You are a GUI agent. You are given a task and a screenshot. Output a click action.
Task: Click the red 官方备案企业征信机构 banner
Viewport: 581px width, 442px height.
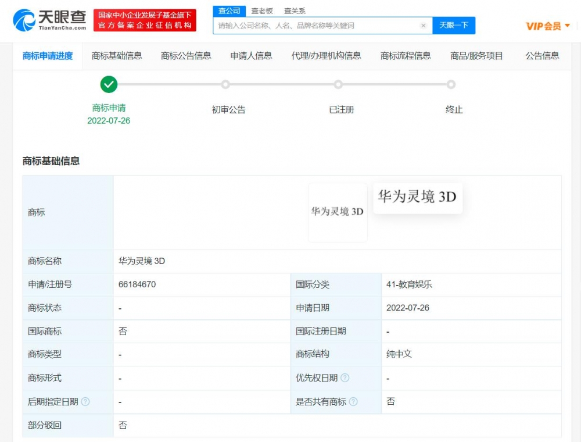pyautogui.click(x=145, y=20)
